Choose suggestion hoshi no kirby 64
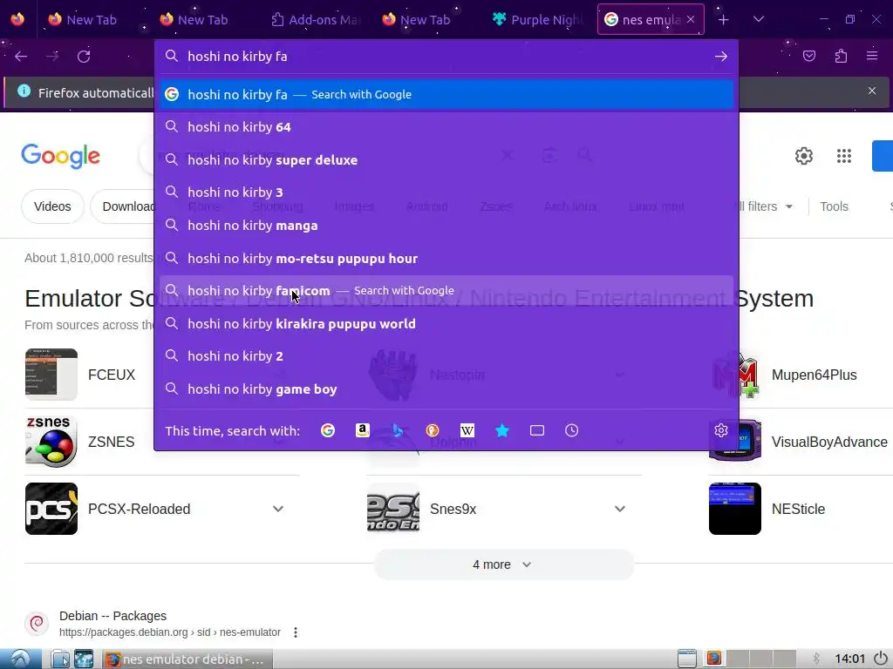This screenshot has height=669, width=893. (x=446, y=127)
